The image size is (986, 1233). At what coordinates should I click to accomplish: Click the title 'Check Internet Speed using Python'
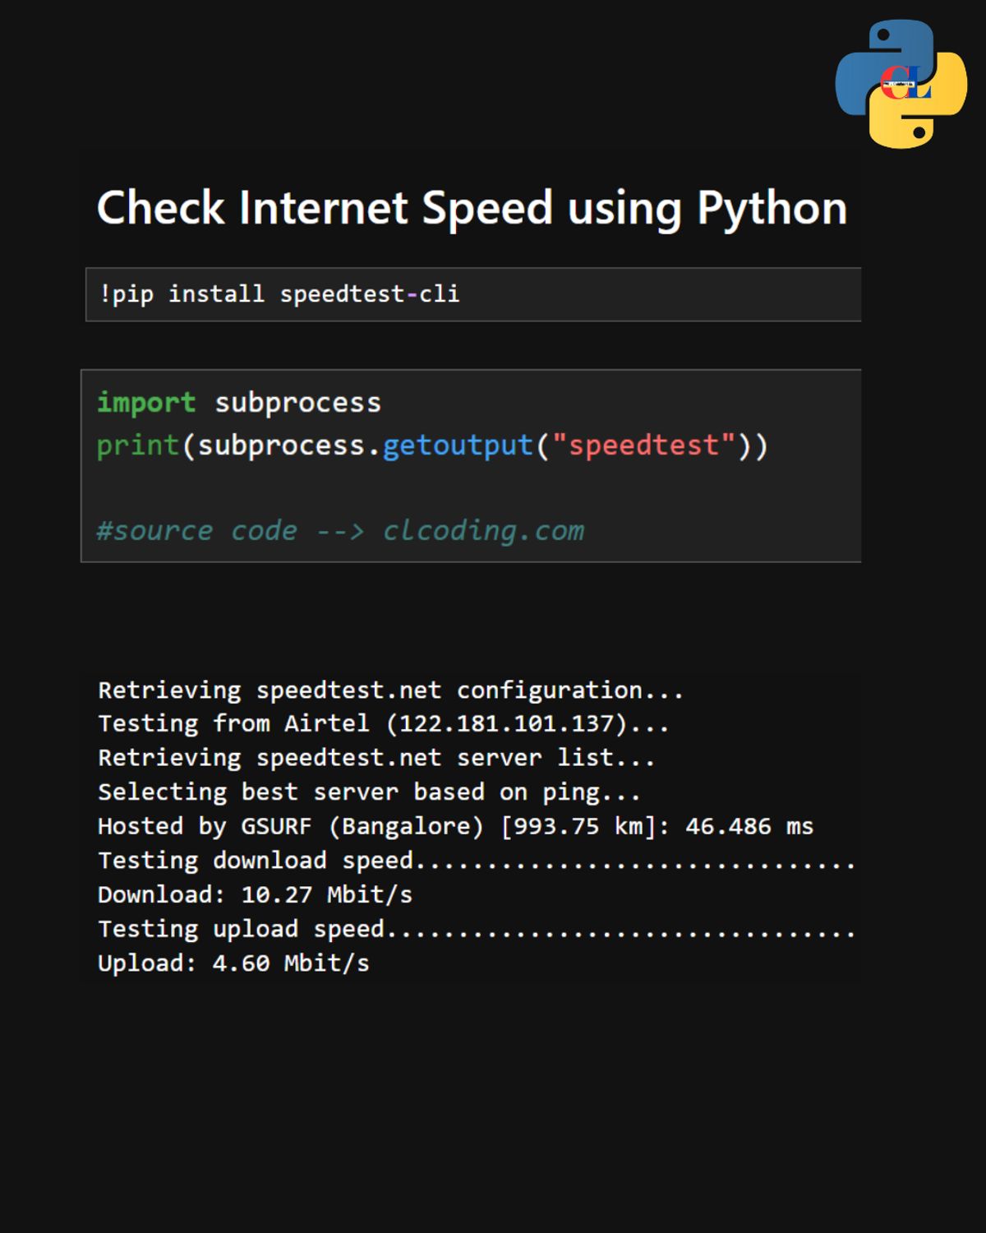point(472,208)
